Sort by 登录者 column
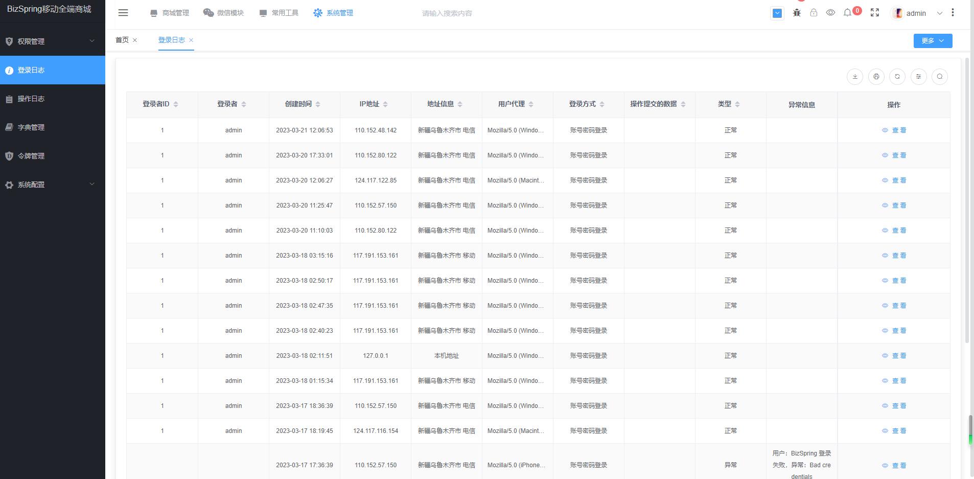Image resolution: width=974 pixels, height=479 pixels. tap(244, 104)
